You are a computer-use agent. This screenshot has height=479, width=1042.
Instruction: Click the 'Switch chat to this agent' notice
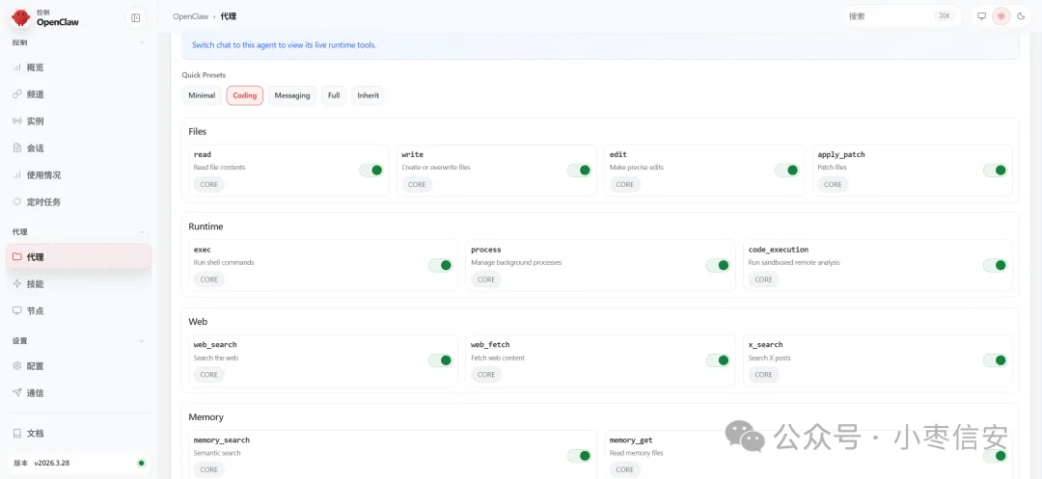284,45
